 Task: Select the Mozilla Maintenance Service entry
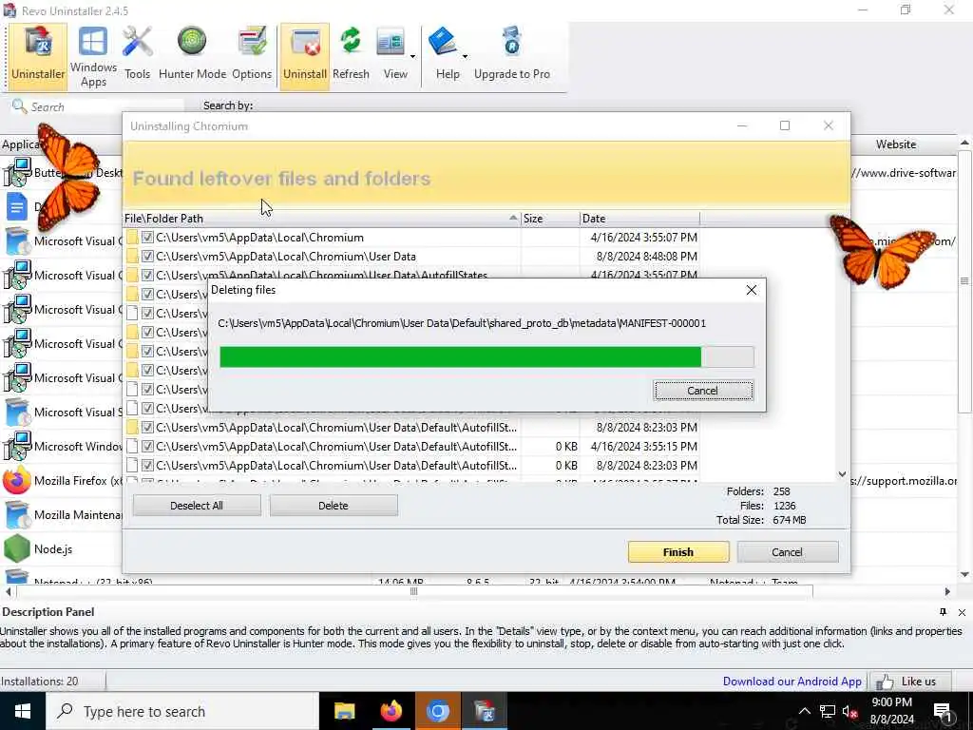78,514
